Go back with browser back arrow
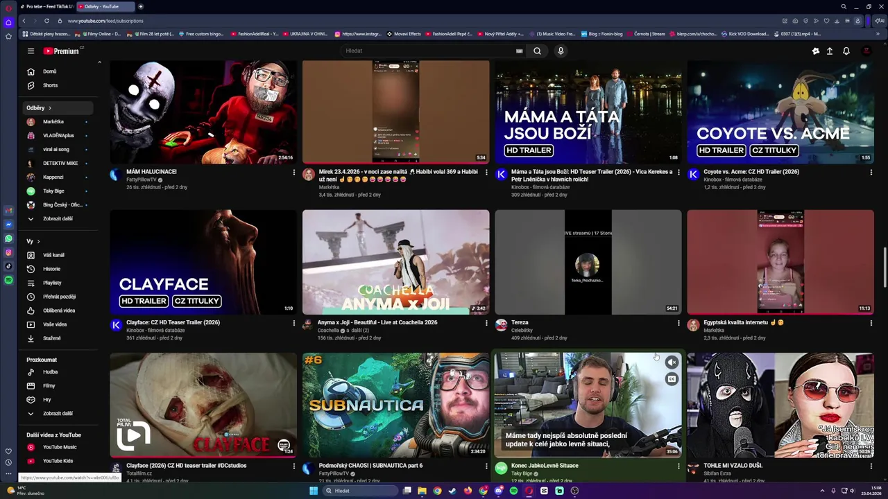This screenshot has width=888, height=499. point(24,21)
